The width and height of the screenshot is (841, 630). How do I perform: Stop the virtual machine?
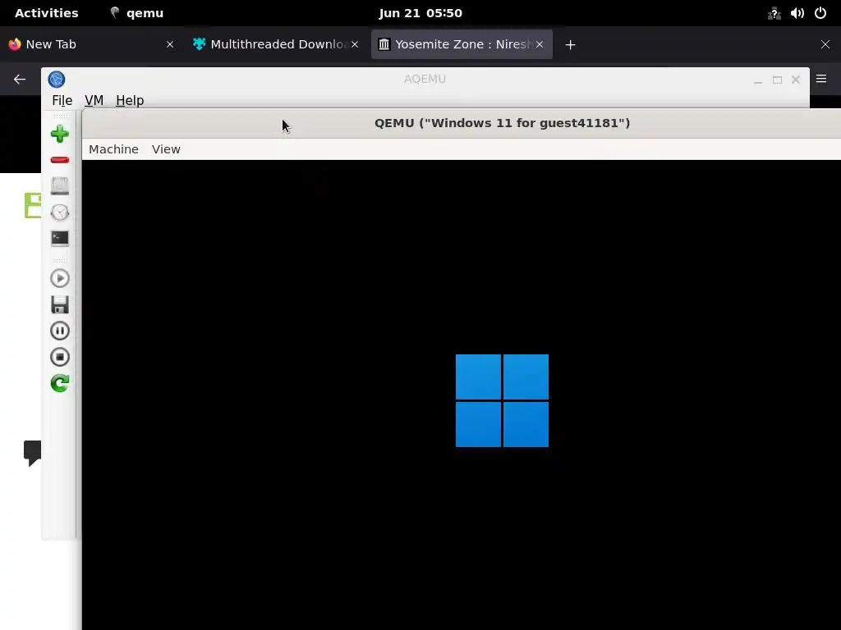tap(59, 357)
